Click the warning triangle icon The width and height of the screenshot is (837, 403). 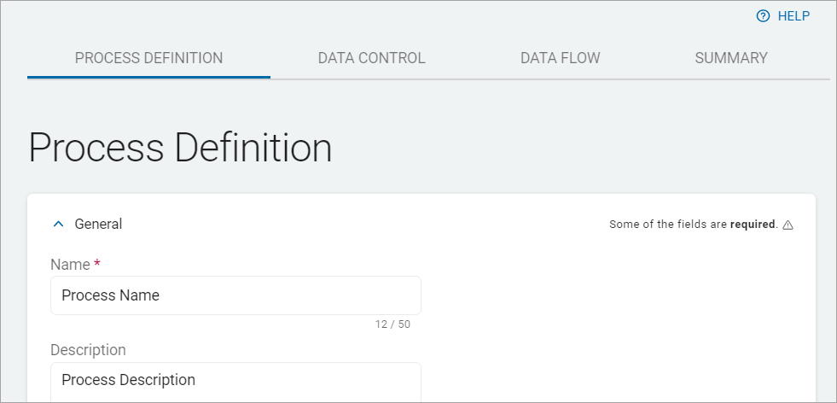[x=788, y=225]
